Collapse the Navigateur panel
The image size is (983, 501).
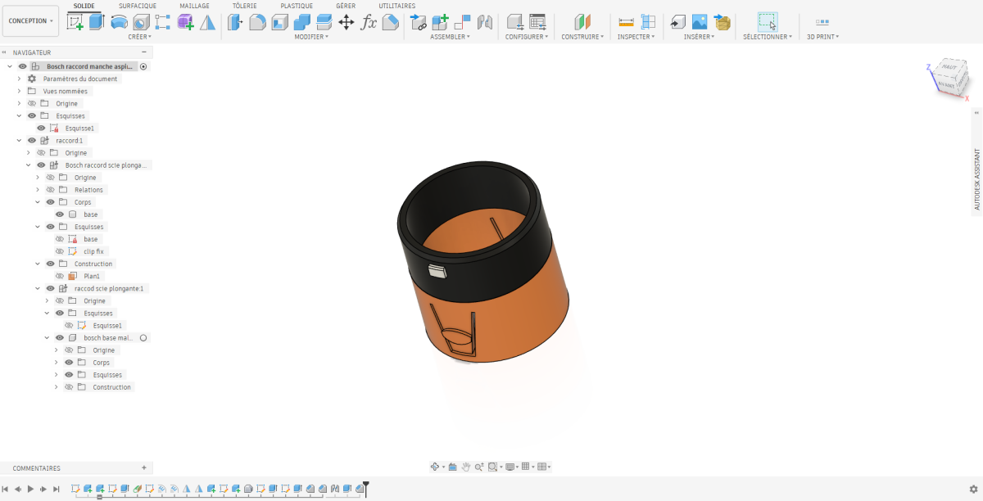[x=144, y=52]
